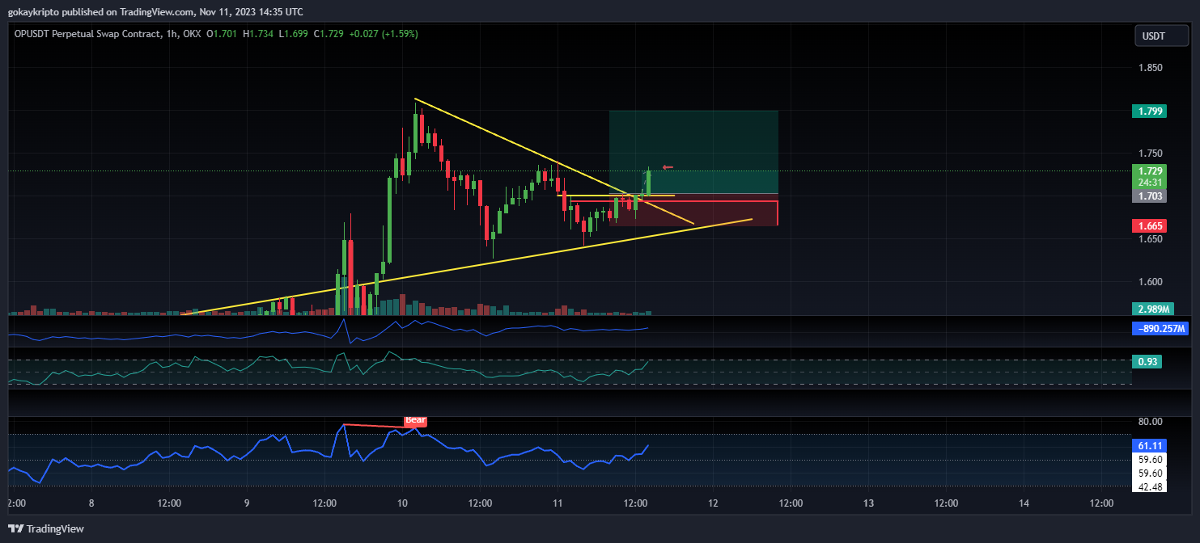1200x543 pixels.
Task: Click the 0.93 indicator value label
Action: click(1147, 362)
